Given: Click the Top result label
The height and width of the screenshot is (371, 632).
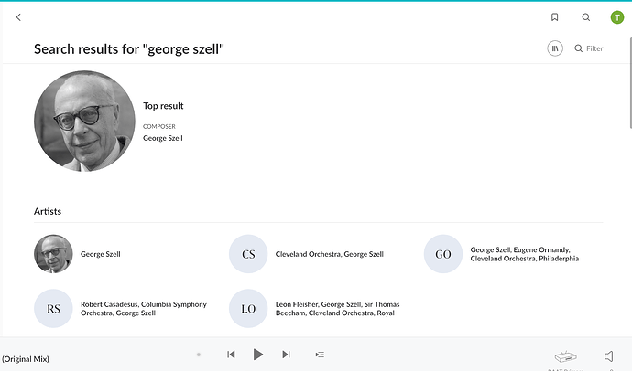Looking at the screenshot, I should 163,106.
